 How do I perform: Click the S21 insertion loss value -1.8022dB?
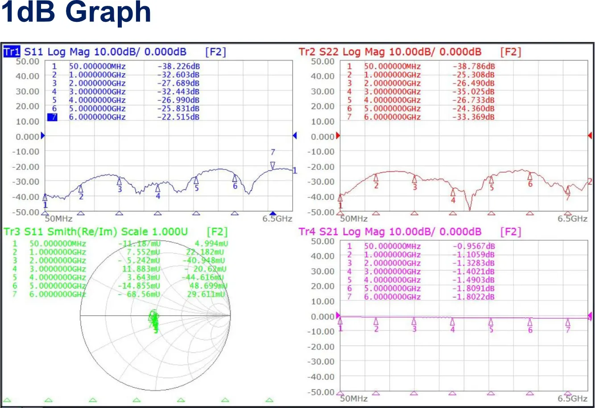pos(473,297)
